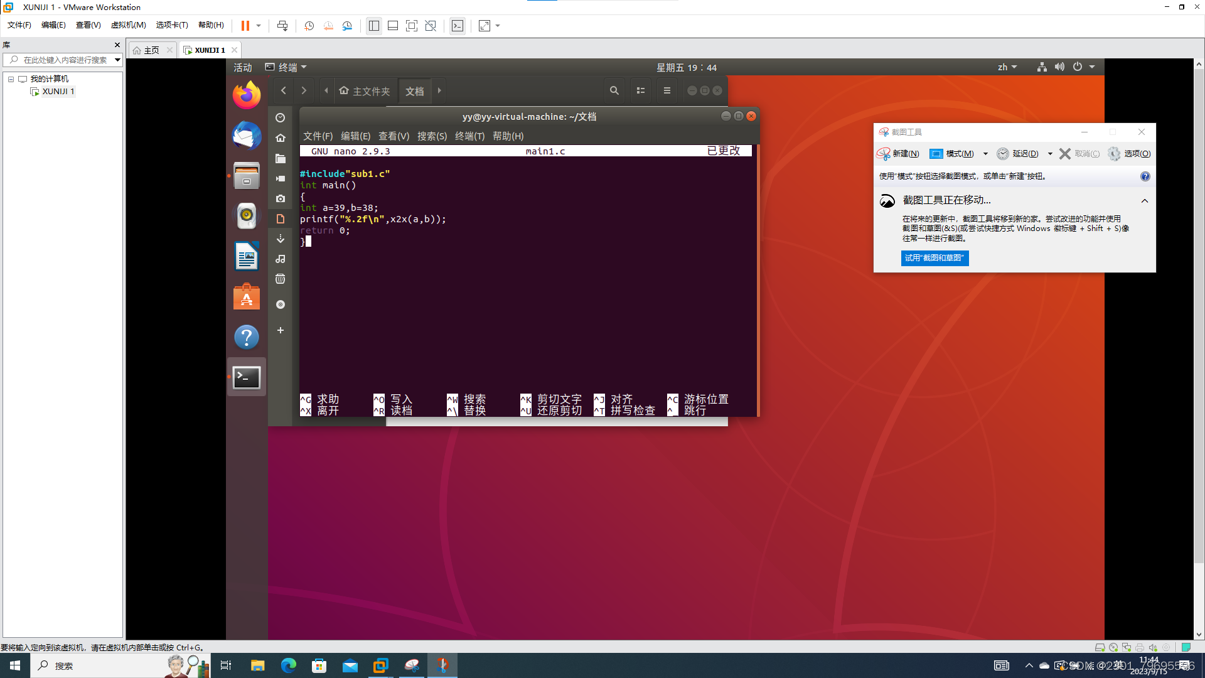Close the library panel
This screenshot has height=678, width=1205.
117,45
